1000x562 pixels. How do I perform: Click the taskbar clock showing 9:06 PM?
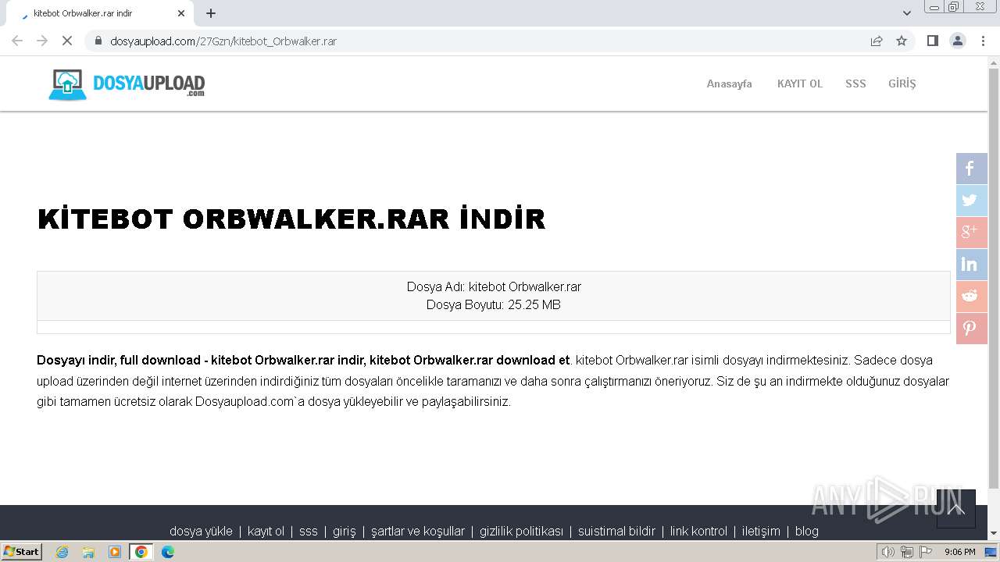tap(959, 552)
